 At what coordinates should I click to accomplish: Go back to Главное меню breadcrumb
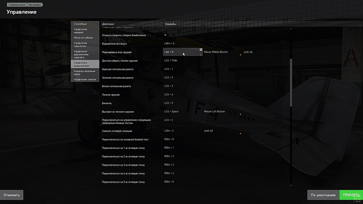point(17,5)
